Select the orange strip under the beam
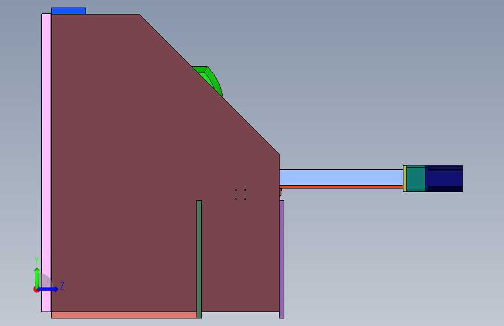 pyautogui.click(x=341, y=187)
